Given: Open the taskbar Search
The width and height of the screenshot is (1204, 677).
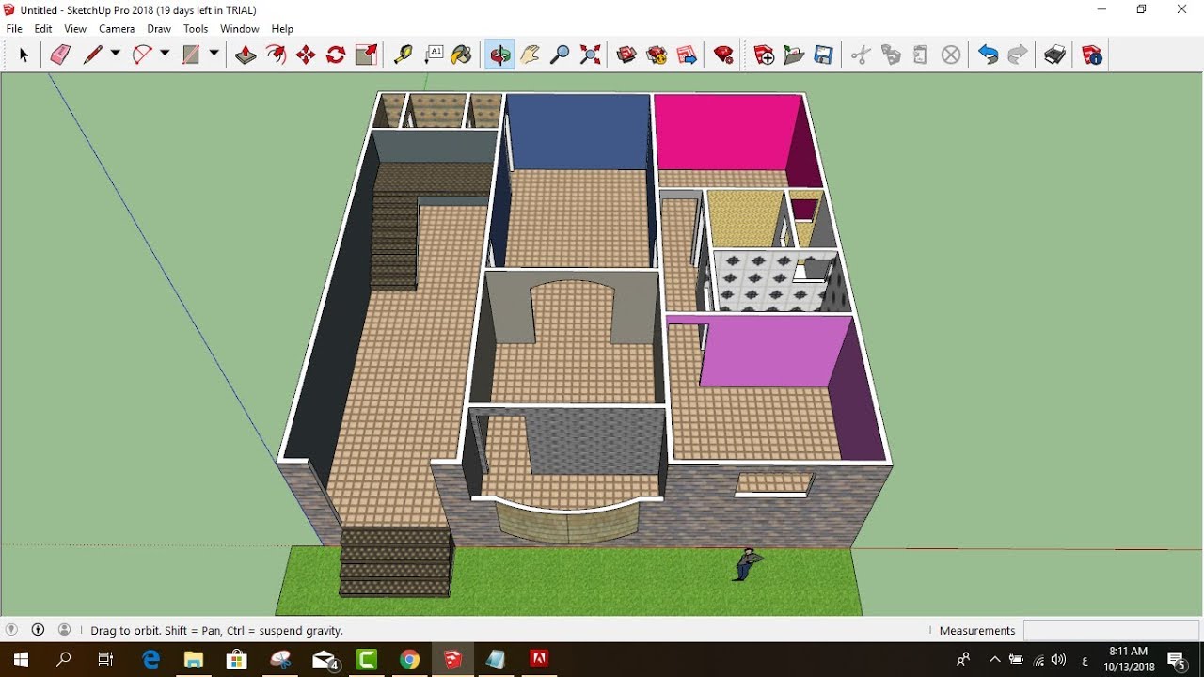Looking at the screenshot, I should (x=64, y=659).
